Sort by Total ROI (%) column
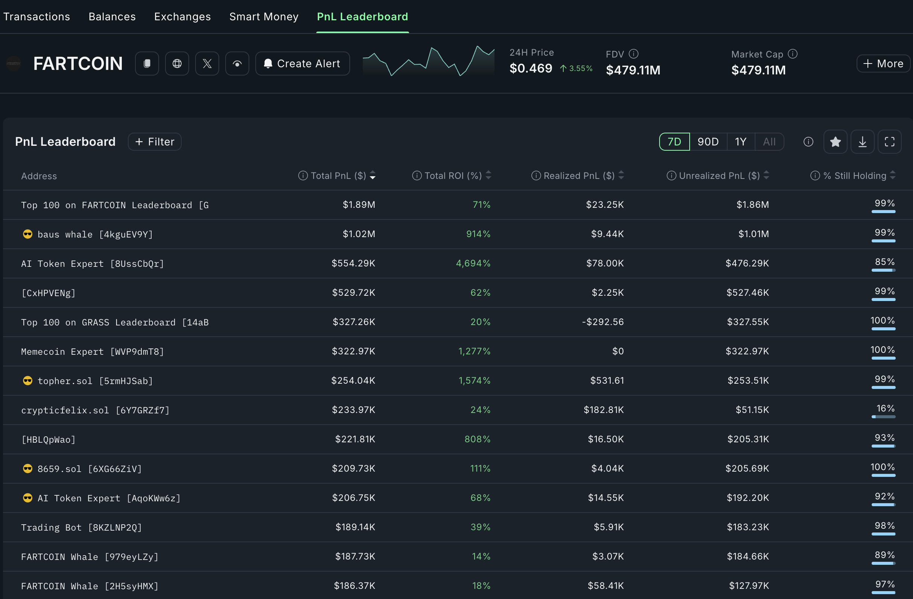Screen dimensions: 913x599 point(453,175)
